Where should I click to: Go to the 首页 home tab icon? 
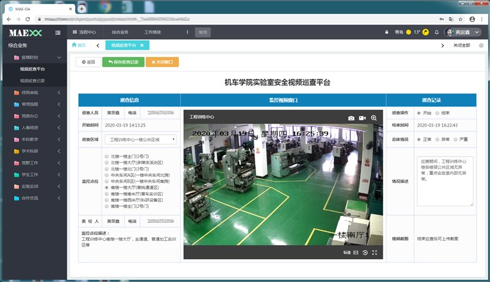click(79, 45)
